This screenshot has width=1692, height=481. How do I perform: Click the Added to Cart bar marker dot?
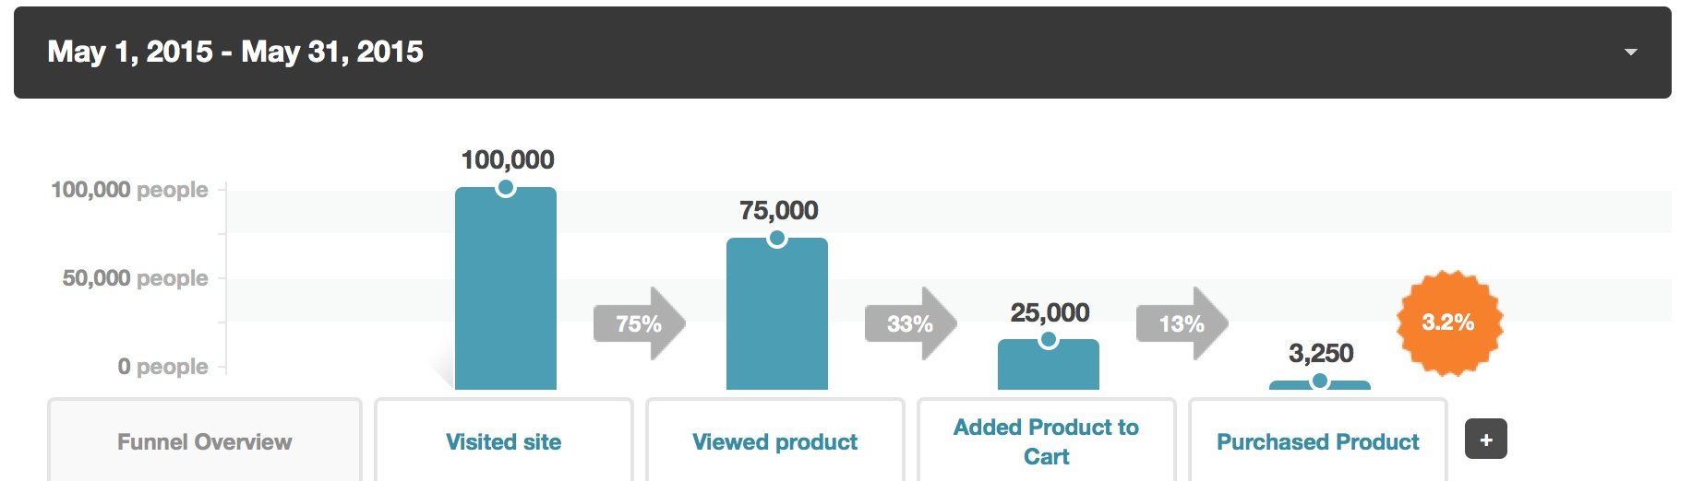coord(1049,340)
